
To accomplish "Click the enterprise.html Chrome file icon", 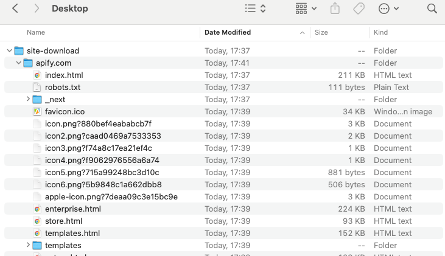I will tap(37, 209).
